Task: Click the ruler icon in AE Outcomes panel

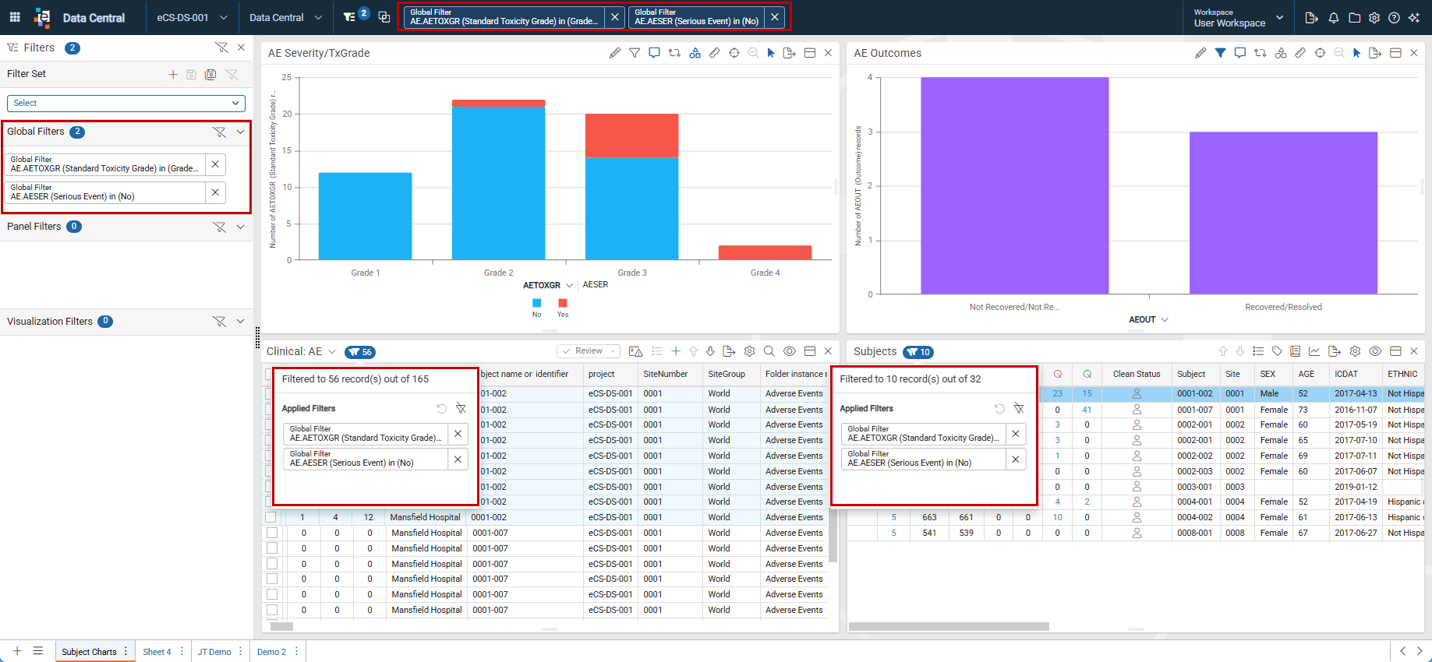Action: [1300, 53]
